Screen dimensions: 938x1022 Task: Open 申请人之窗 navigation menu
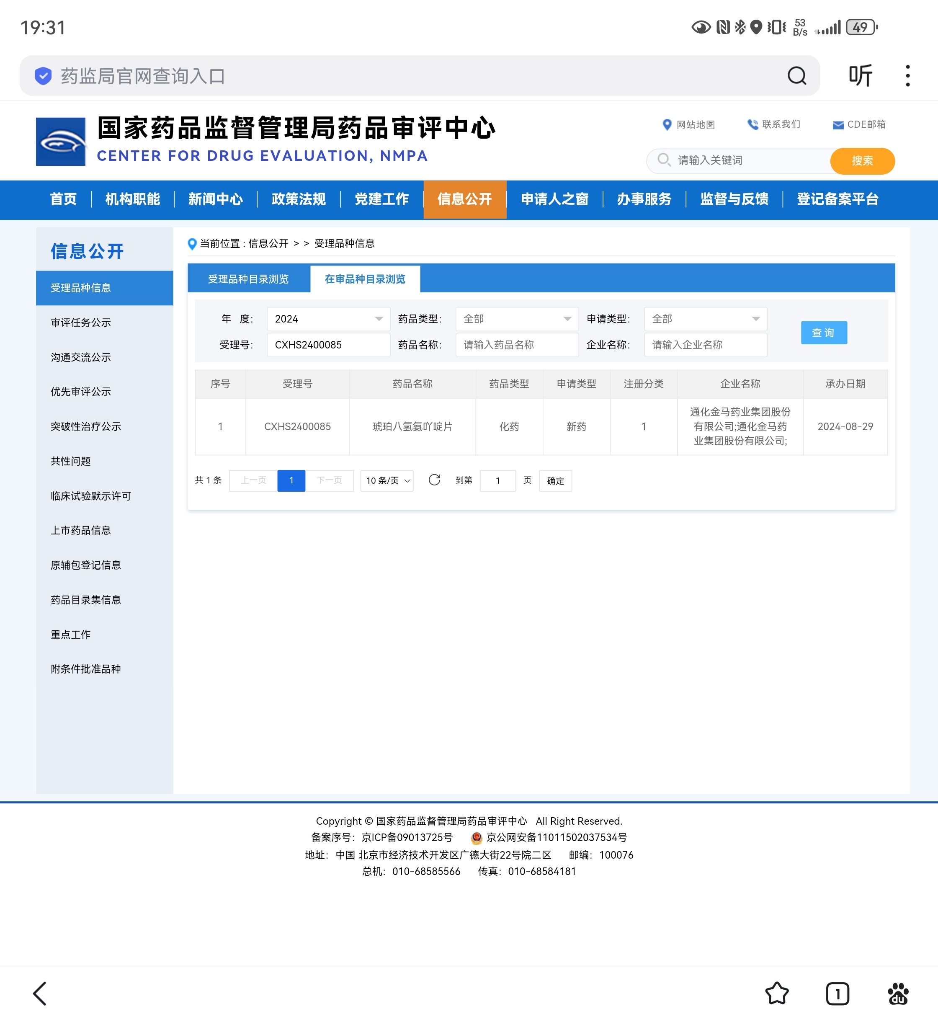[554, 199]
